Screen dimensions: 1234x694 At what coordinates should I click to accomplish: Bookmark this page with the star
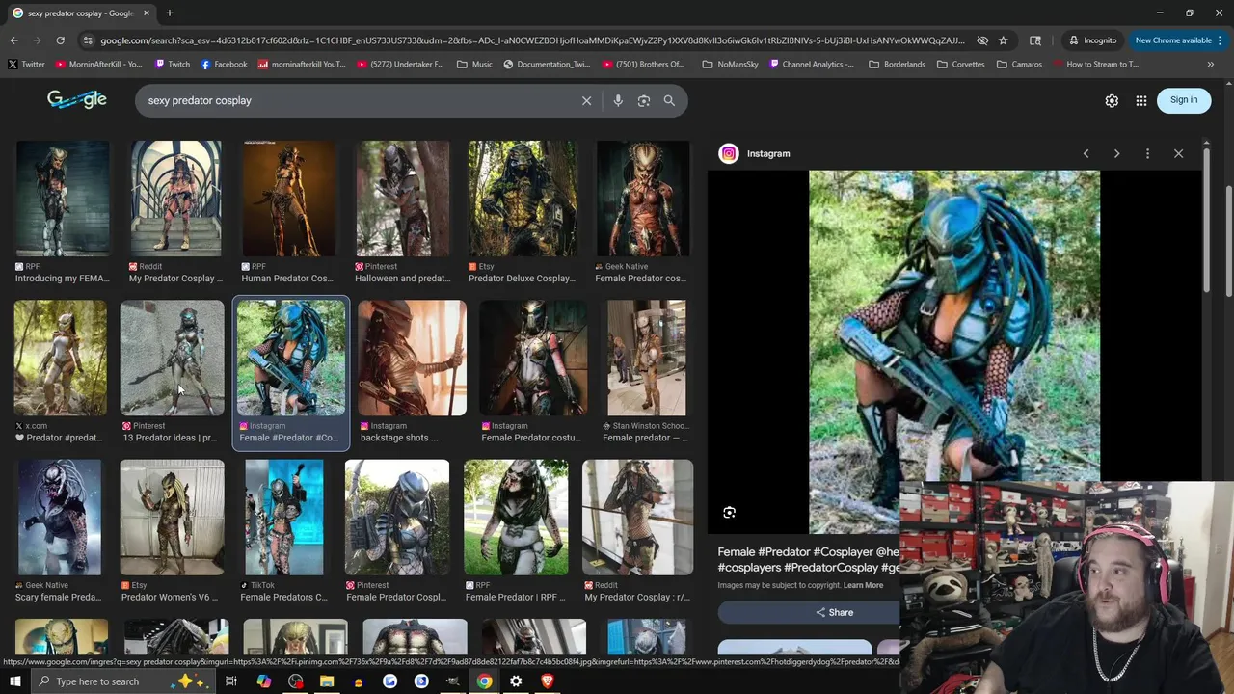(1004, 40)
